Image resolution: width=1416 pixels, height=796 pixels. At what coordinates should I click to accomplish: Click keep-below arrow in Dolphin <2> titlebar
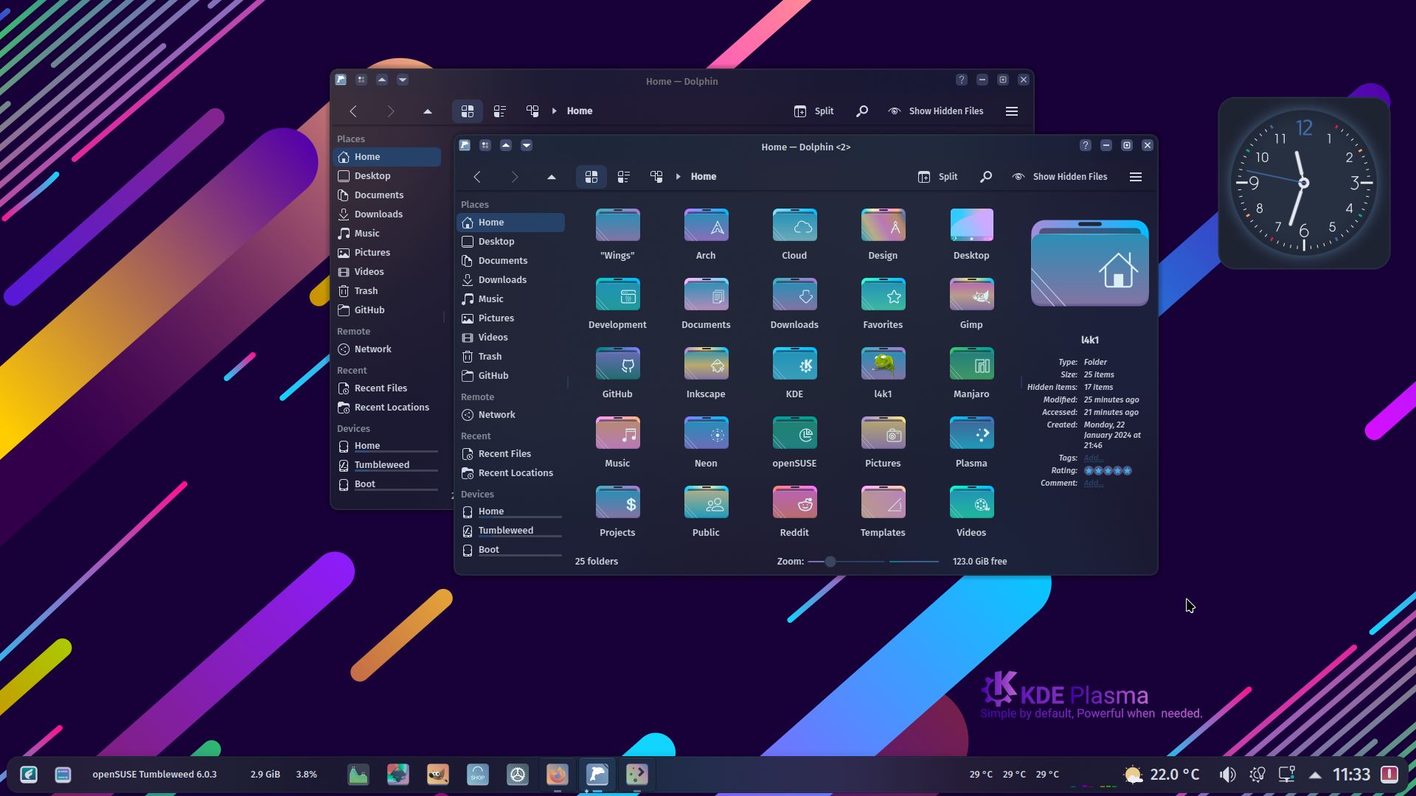[x=527, y=146]
